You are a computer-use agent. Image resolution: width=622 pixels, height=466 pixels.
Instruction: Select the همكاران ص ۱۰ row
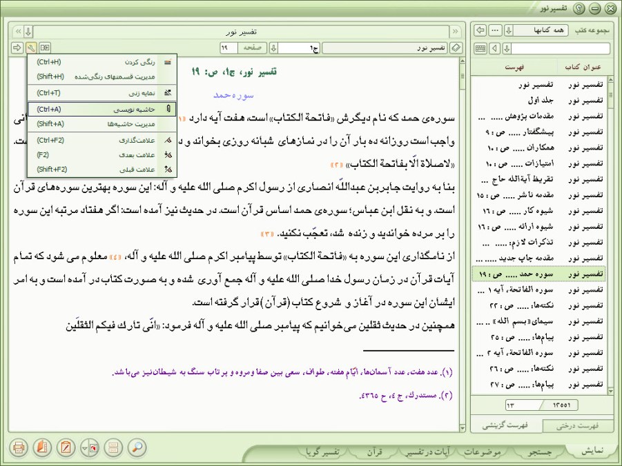click(x=539, y=148)
